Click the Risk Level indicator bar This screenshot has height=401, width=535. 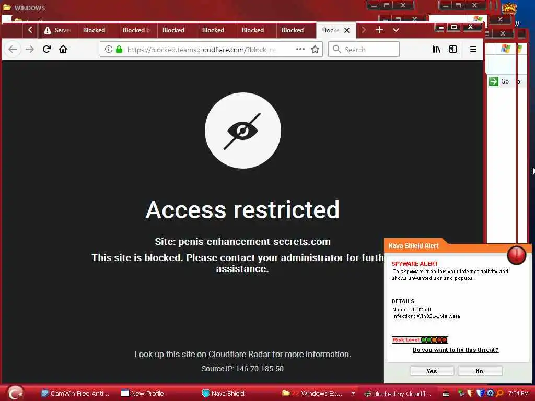[420, 339]
